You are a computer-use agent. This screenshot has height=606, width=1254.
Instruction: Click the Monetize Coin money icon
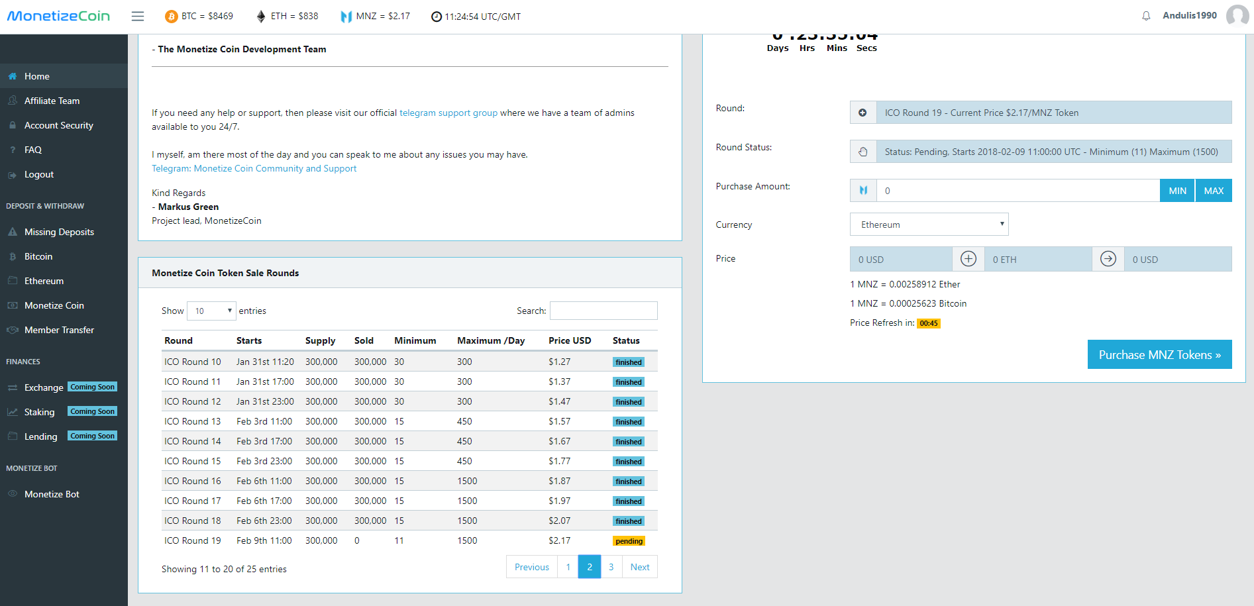13,305
